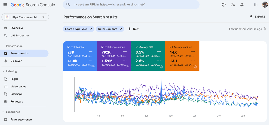269x125 pixels.
Task: Open the Google apps grid
Action: pyautogui.click(x=256, y=5)
